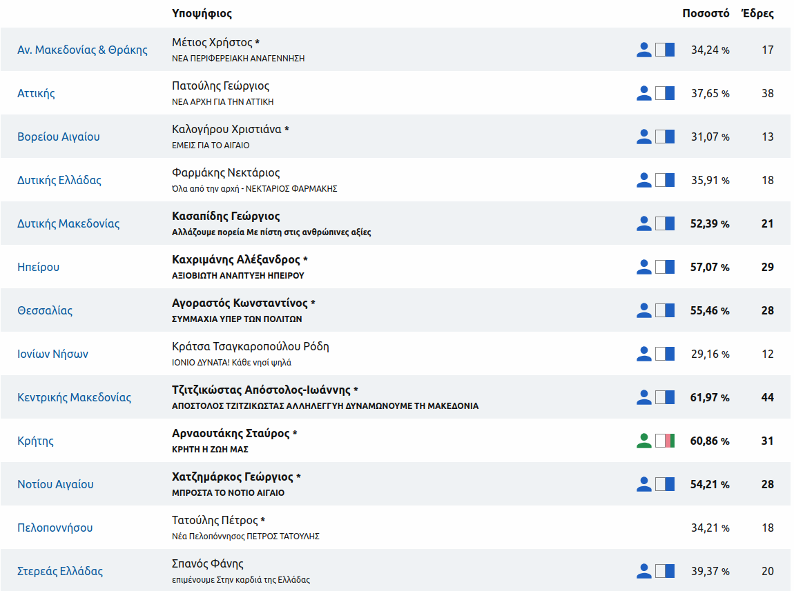Click the blue party color bar for Κασαπίδης Γεώργιος
The width and height of the screenshot is (794, 591).
[665, 223]
